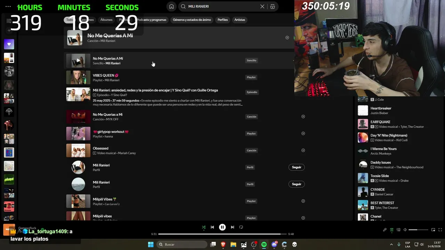Add MYK OFF's No Me Querias a Mi
Screen dimensions: 445x250
click(x=303, y=117)
